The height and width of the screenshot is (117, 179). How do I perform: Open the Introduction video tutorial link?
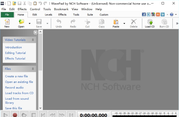point(13,47)
